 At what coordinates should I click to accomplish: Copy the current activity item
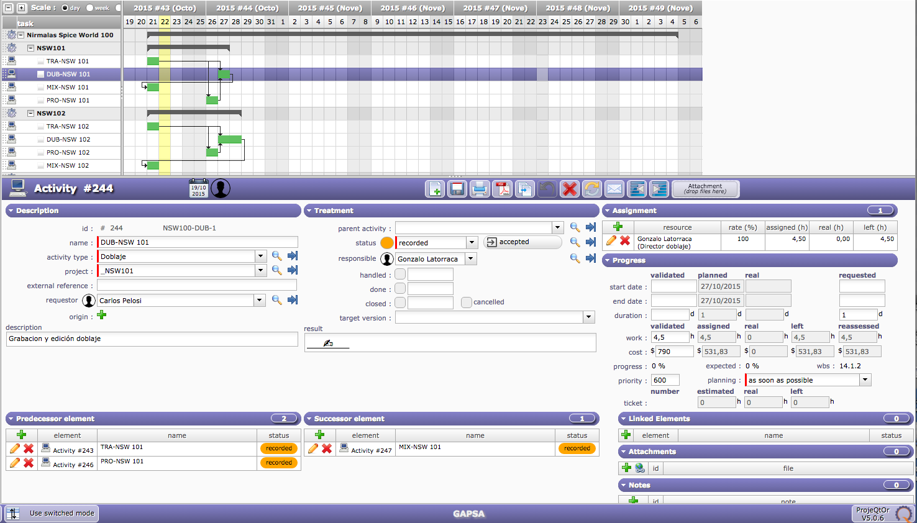point(525,189)
